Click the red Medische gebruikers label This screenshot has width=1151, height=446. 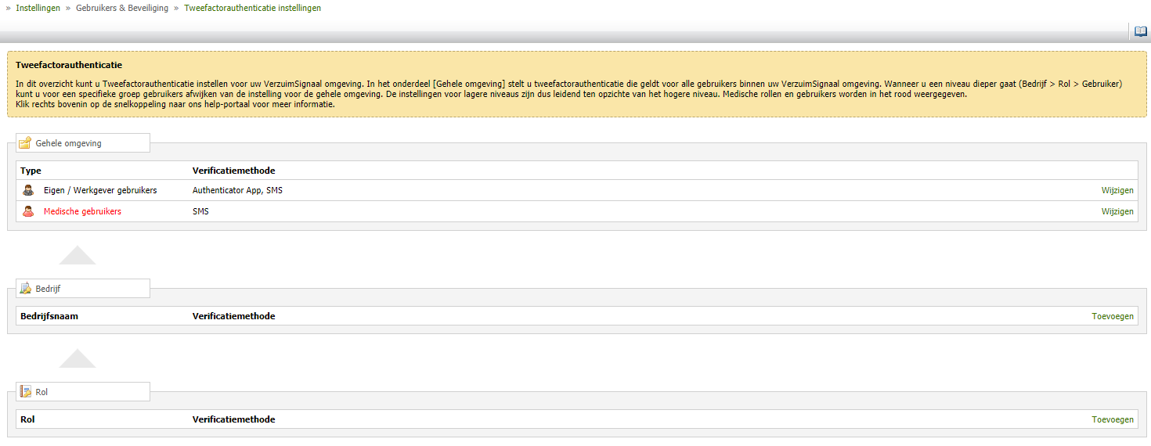point(82,211)
